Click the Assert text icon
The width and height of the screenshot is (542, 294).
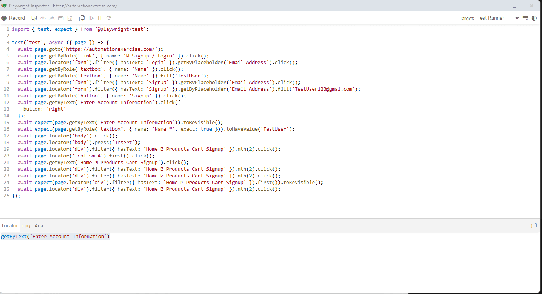(52, 18)
